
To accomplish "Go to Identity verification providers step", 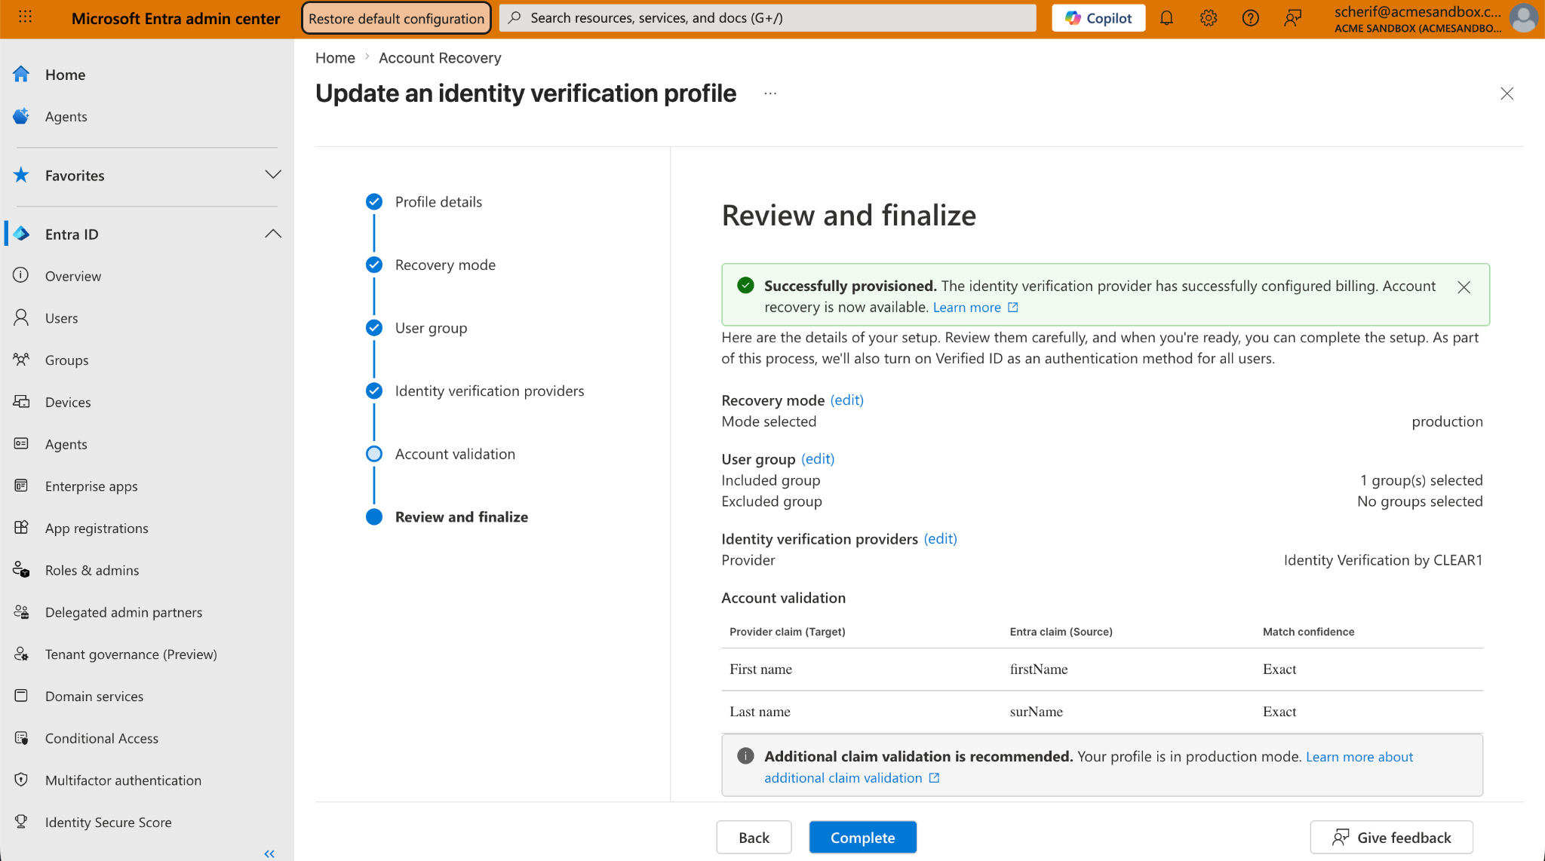I will (490, 391).
